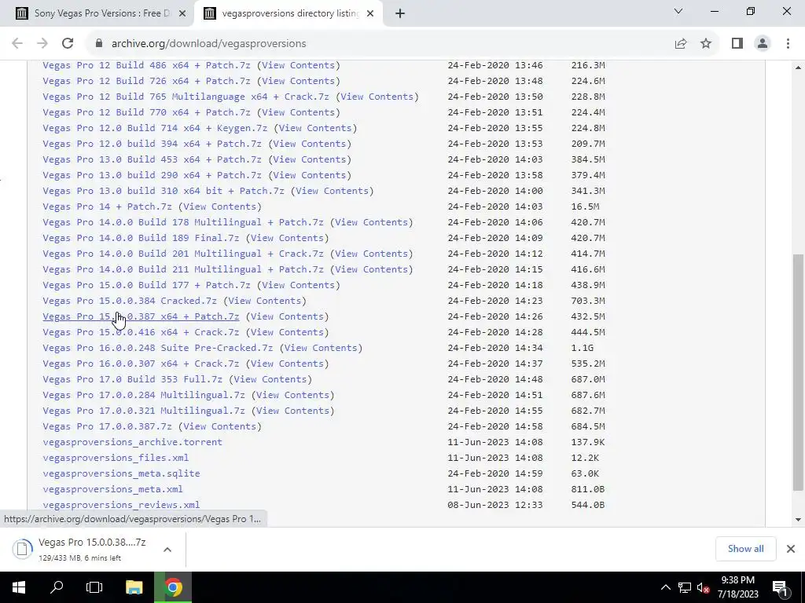Bookmark this page with star icon

click(x=706, y=44)
